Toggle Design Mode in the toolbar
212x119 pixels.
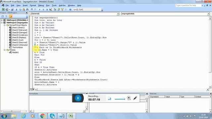tap(51, 10)
